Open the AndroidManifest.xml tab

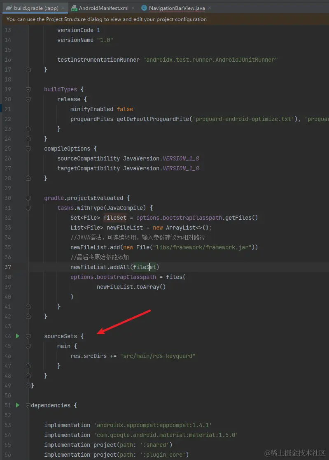[103, 8]
